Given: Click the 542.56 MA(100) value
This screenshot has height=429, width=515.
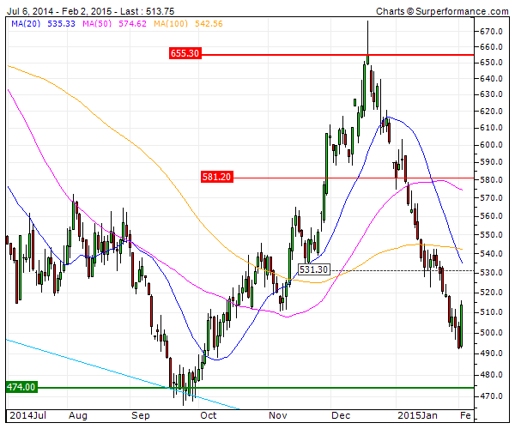Looking at the screenshot, I should (x=209, y=24).
